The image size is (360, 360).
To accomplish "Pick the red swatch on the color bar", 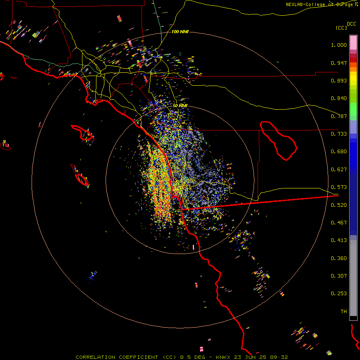I will pyautogui.click(x=353, y=60).
